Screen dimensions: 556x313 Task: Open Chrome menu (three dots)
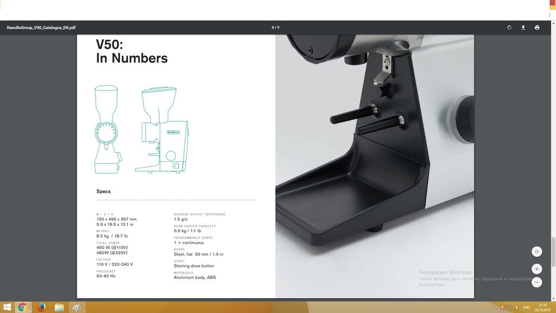(549, 15)
